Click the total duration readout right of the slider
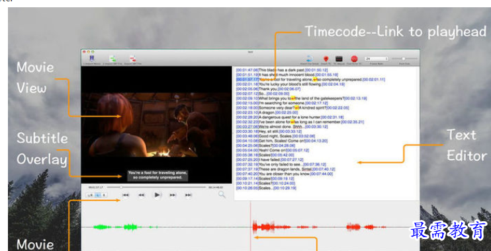This screenshot has height=251, width=491. pyautogui.click(x=216, y=187)
